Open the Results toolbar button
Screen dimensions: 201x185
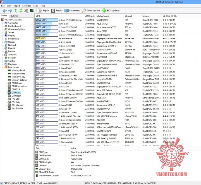coord(57,11)
